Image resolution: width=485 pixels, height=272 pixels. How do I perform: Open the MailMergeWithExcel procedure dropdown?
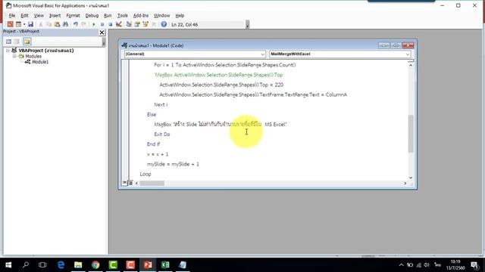point(408,54)
